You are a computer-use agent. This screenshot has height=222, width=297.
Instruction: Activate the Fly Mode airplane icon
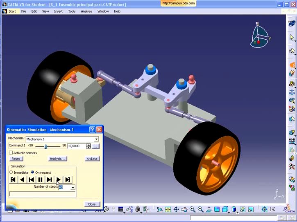[160, 209]
